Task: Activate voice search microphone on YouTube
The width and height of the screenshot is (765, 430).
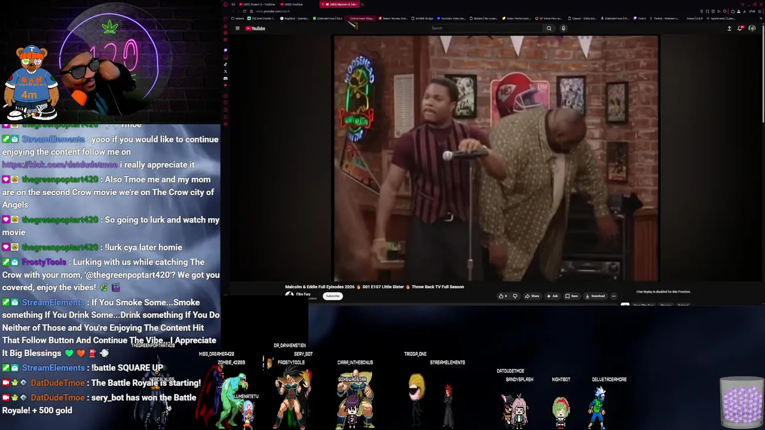Action: [x=563, y=28]
